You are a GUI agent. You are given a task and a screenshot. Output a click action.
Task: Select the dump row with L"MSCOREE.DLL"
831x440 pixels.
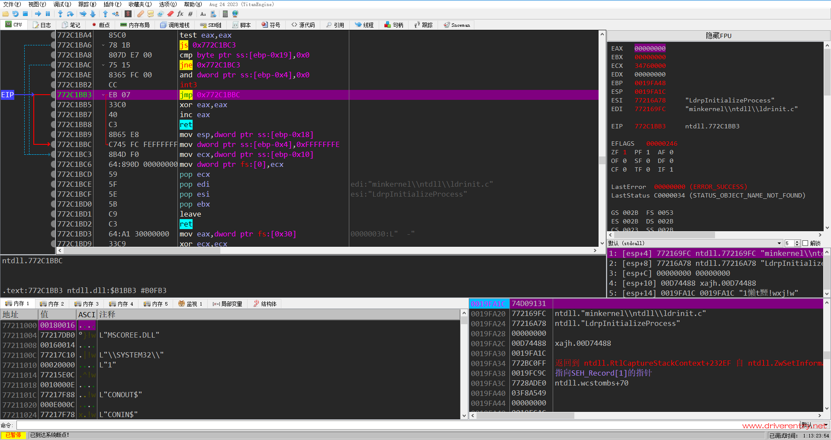point(231,335)
